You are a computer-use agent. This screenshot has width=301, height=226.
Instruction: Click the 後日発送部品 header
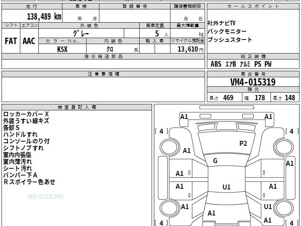(x=103, y=56)
